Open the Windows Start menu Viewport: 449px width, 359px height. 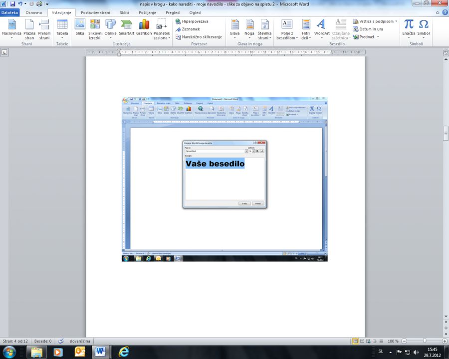9,352
